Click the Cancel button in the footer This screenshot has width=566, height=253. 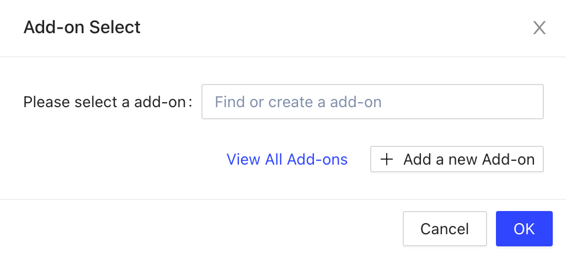click(x=444, y=229)
